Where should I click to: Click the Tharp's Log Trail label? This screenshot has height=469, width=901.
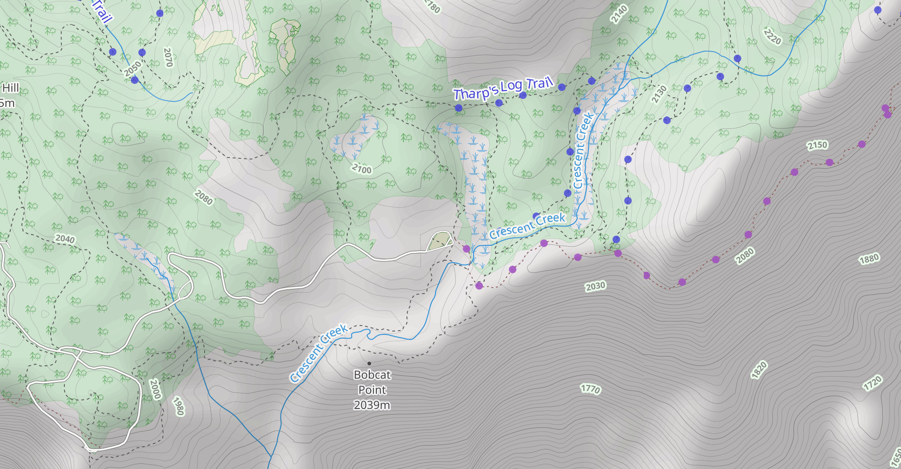click(503, 88)
